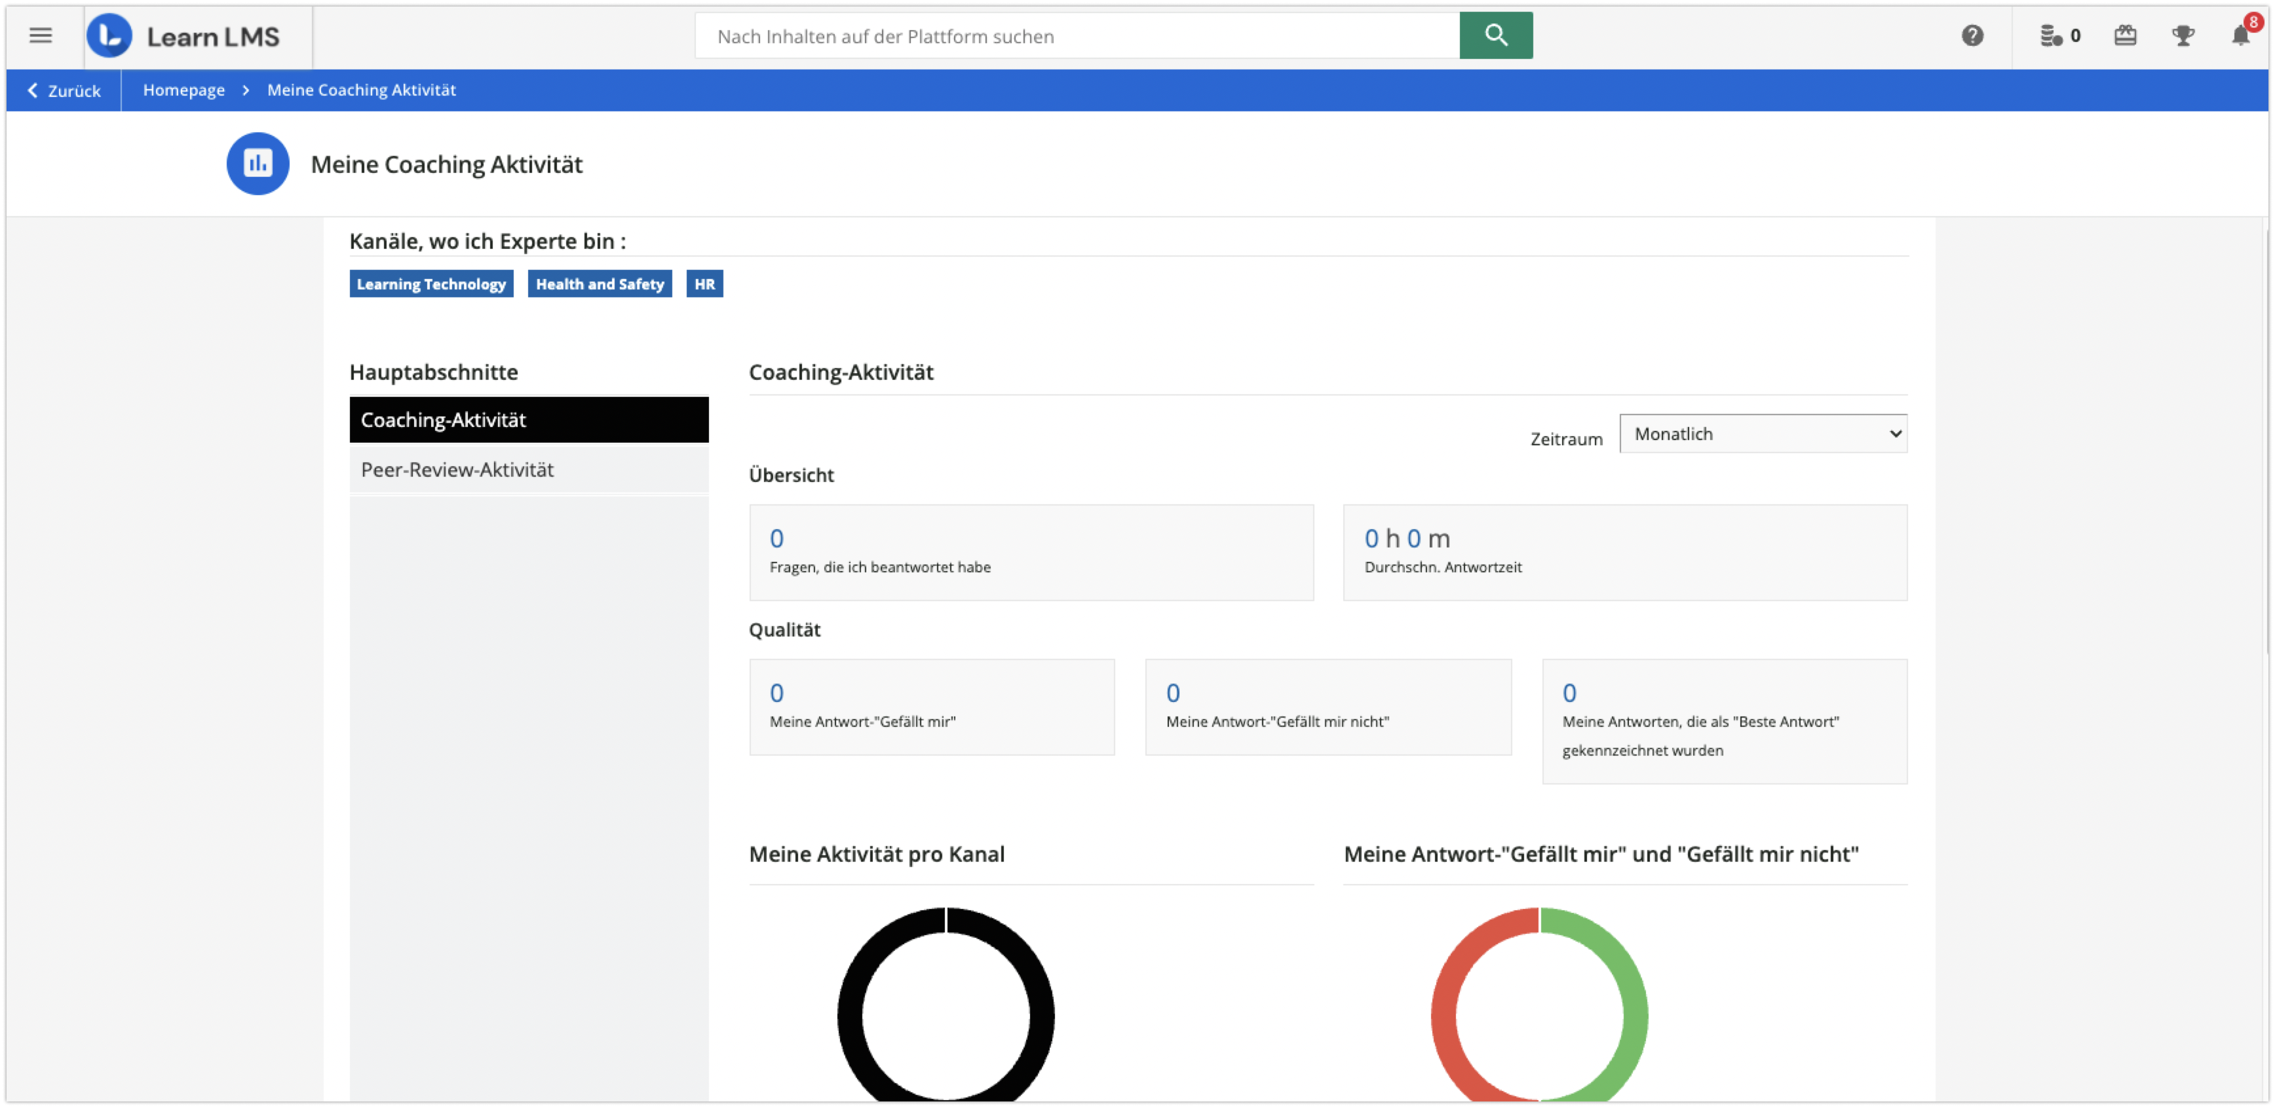The image size is (2275, 1108).
Task: Click the Health and Safety channel tag
Action: click(600, 284)
